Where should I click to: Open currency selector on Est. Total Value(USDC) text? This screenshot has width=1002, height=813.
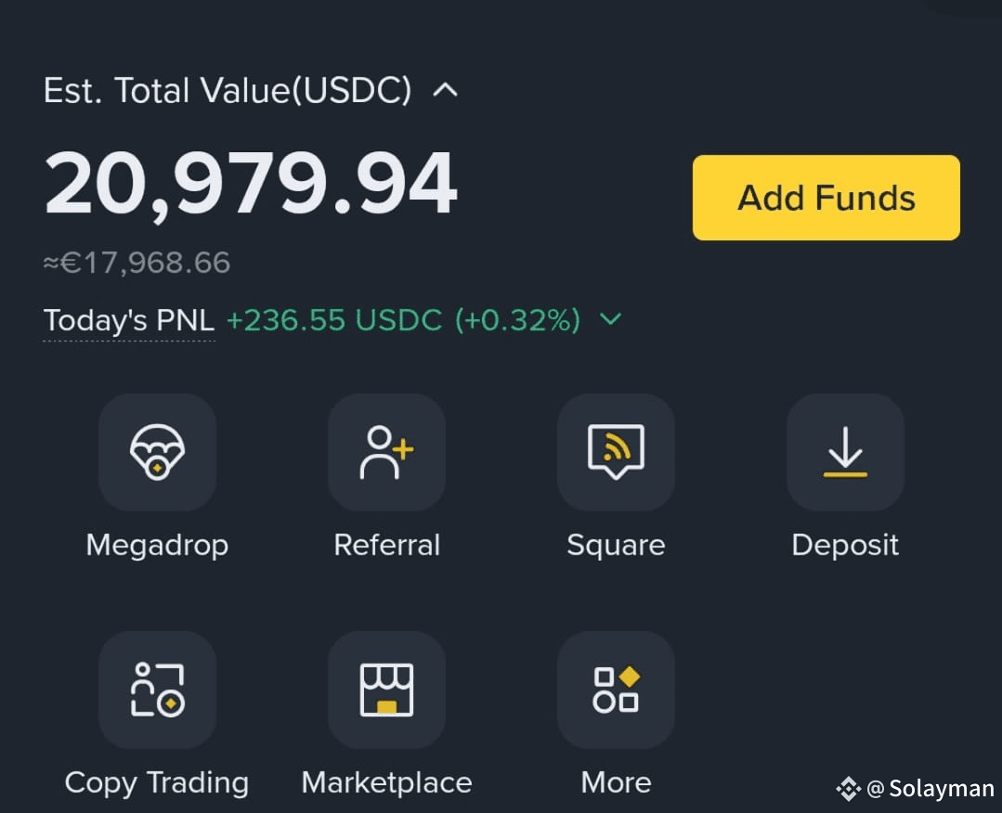pos(228,90)
